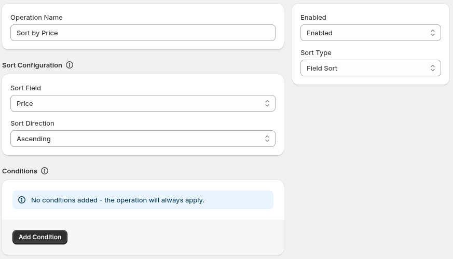Click the 'Sort Direction' label

[x=32, y=123]
